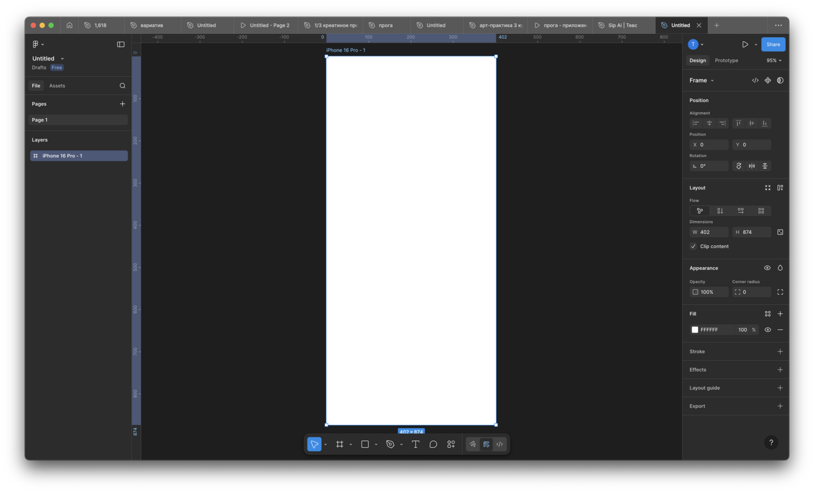The width and height of the screenshot is (814, 493).
Task: Click the resize to fit icon in Layout
Action: 768,188
